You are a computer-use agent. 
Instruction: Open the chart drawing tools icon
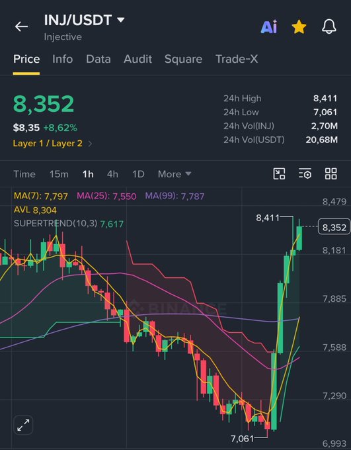(x=279, y=173)
